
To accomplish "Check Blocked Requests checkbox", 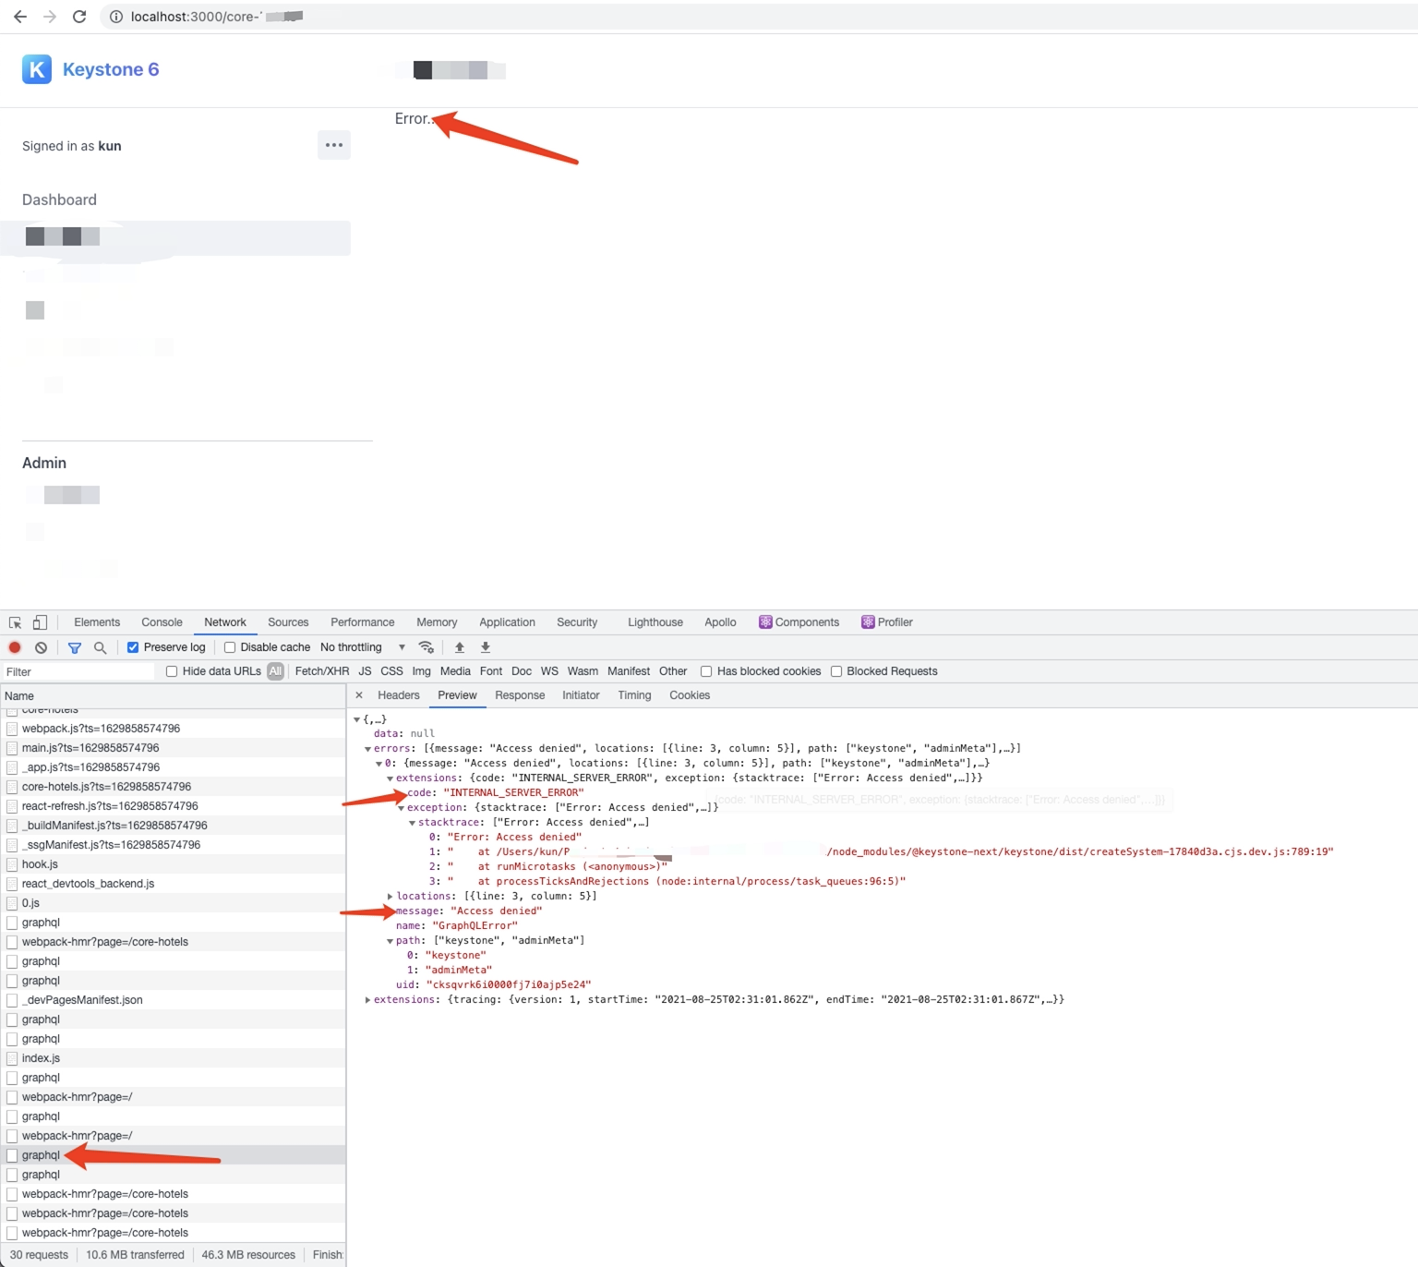I will coord(836,671).
